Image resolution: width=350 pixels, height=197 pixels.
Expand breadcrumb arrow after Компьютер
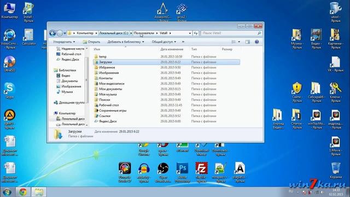96,33
